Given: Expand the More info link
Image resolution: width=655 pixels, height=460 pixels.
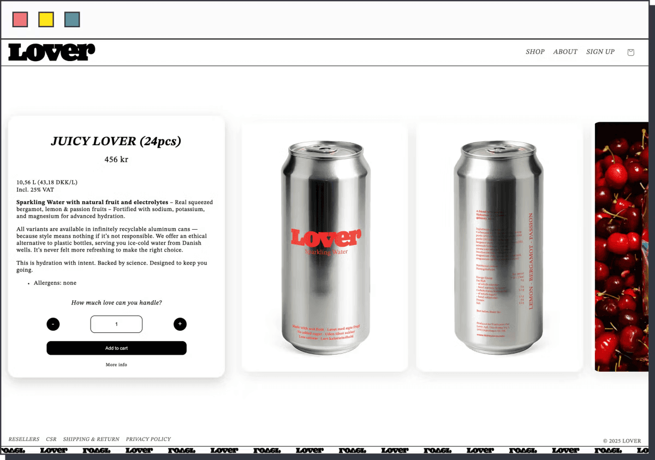Looking at the screenshot, I should pyautogui.click(x=116, y=365).
